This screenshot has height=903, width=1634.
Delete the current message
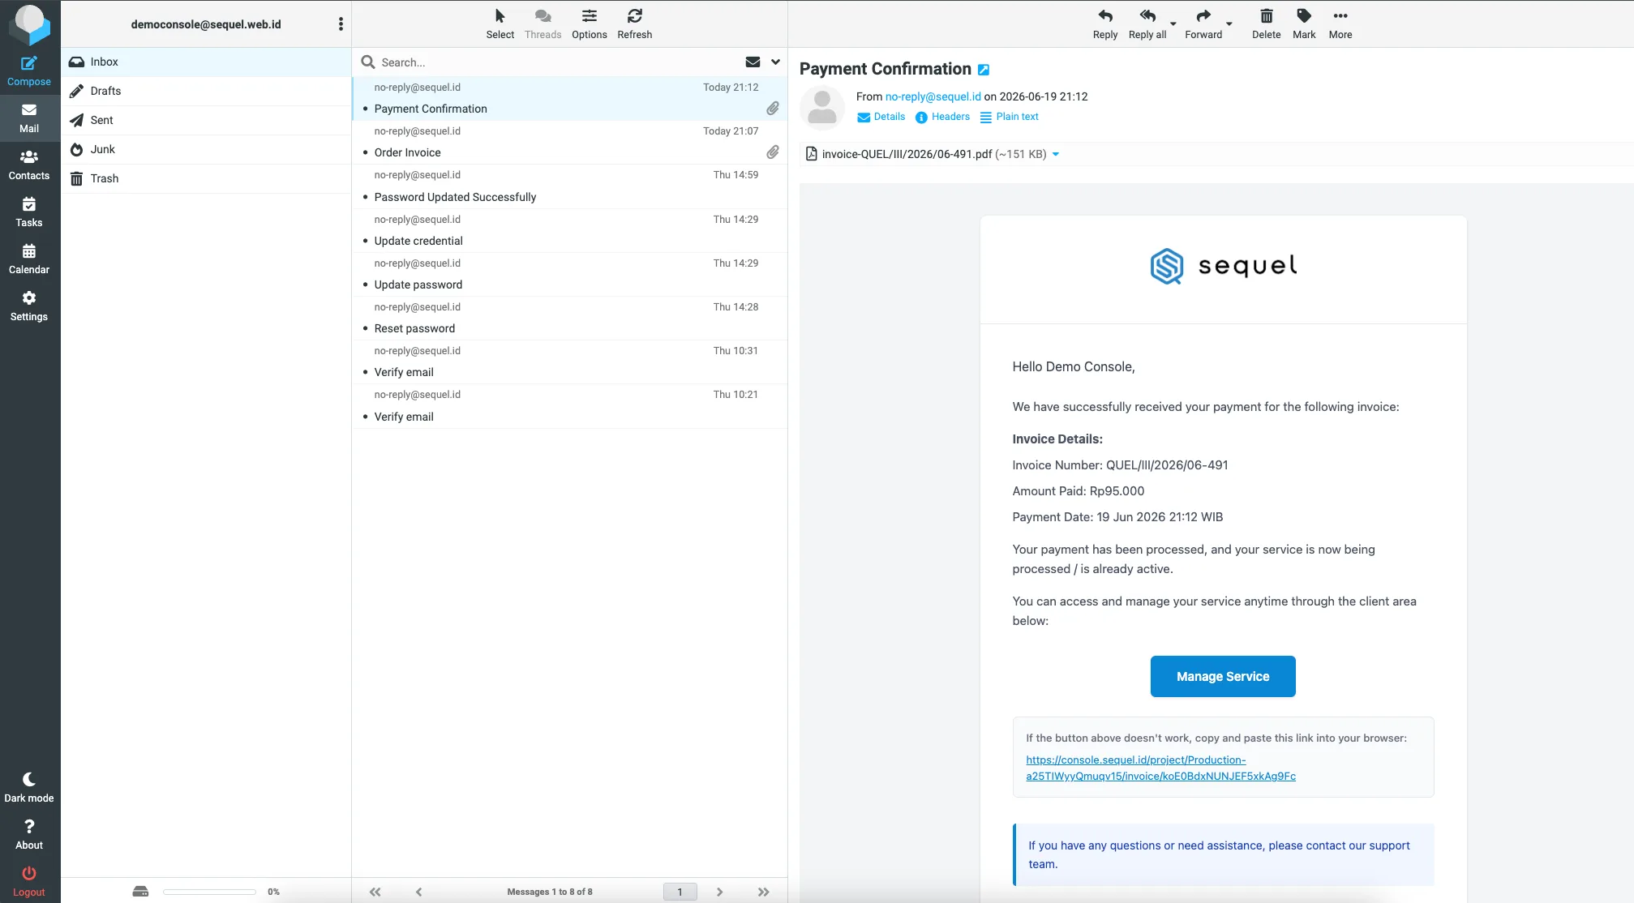[1267, 24]
